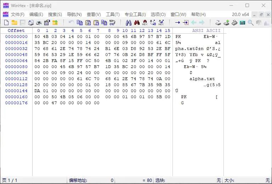This screenshot has height=184, width=272.
Task: Click the '20.0 x64' version label
Action: pos(240,15)
